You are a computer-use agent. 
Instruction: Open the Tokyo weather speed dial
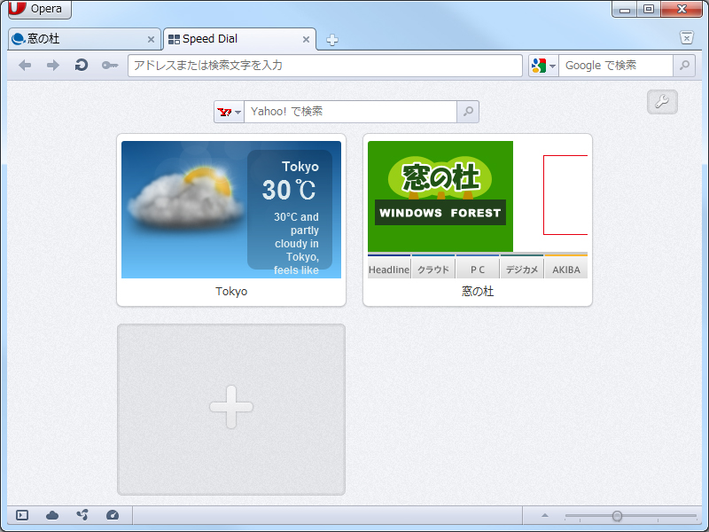[231, 209]
